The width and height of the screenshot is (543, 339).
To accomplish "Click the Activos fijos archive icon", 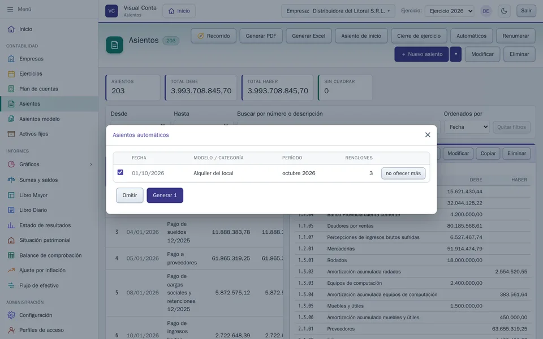I will pyautogui.click(x=11, y=134).
